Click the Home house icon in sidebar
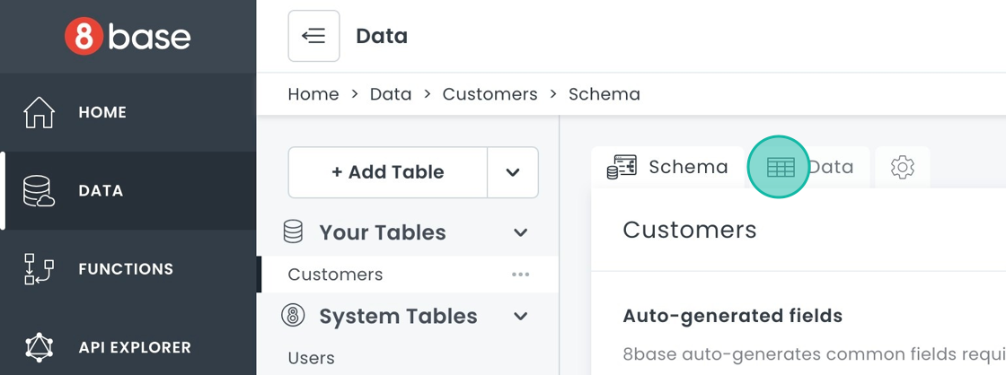1006x375 pixels. pos(39,112)
